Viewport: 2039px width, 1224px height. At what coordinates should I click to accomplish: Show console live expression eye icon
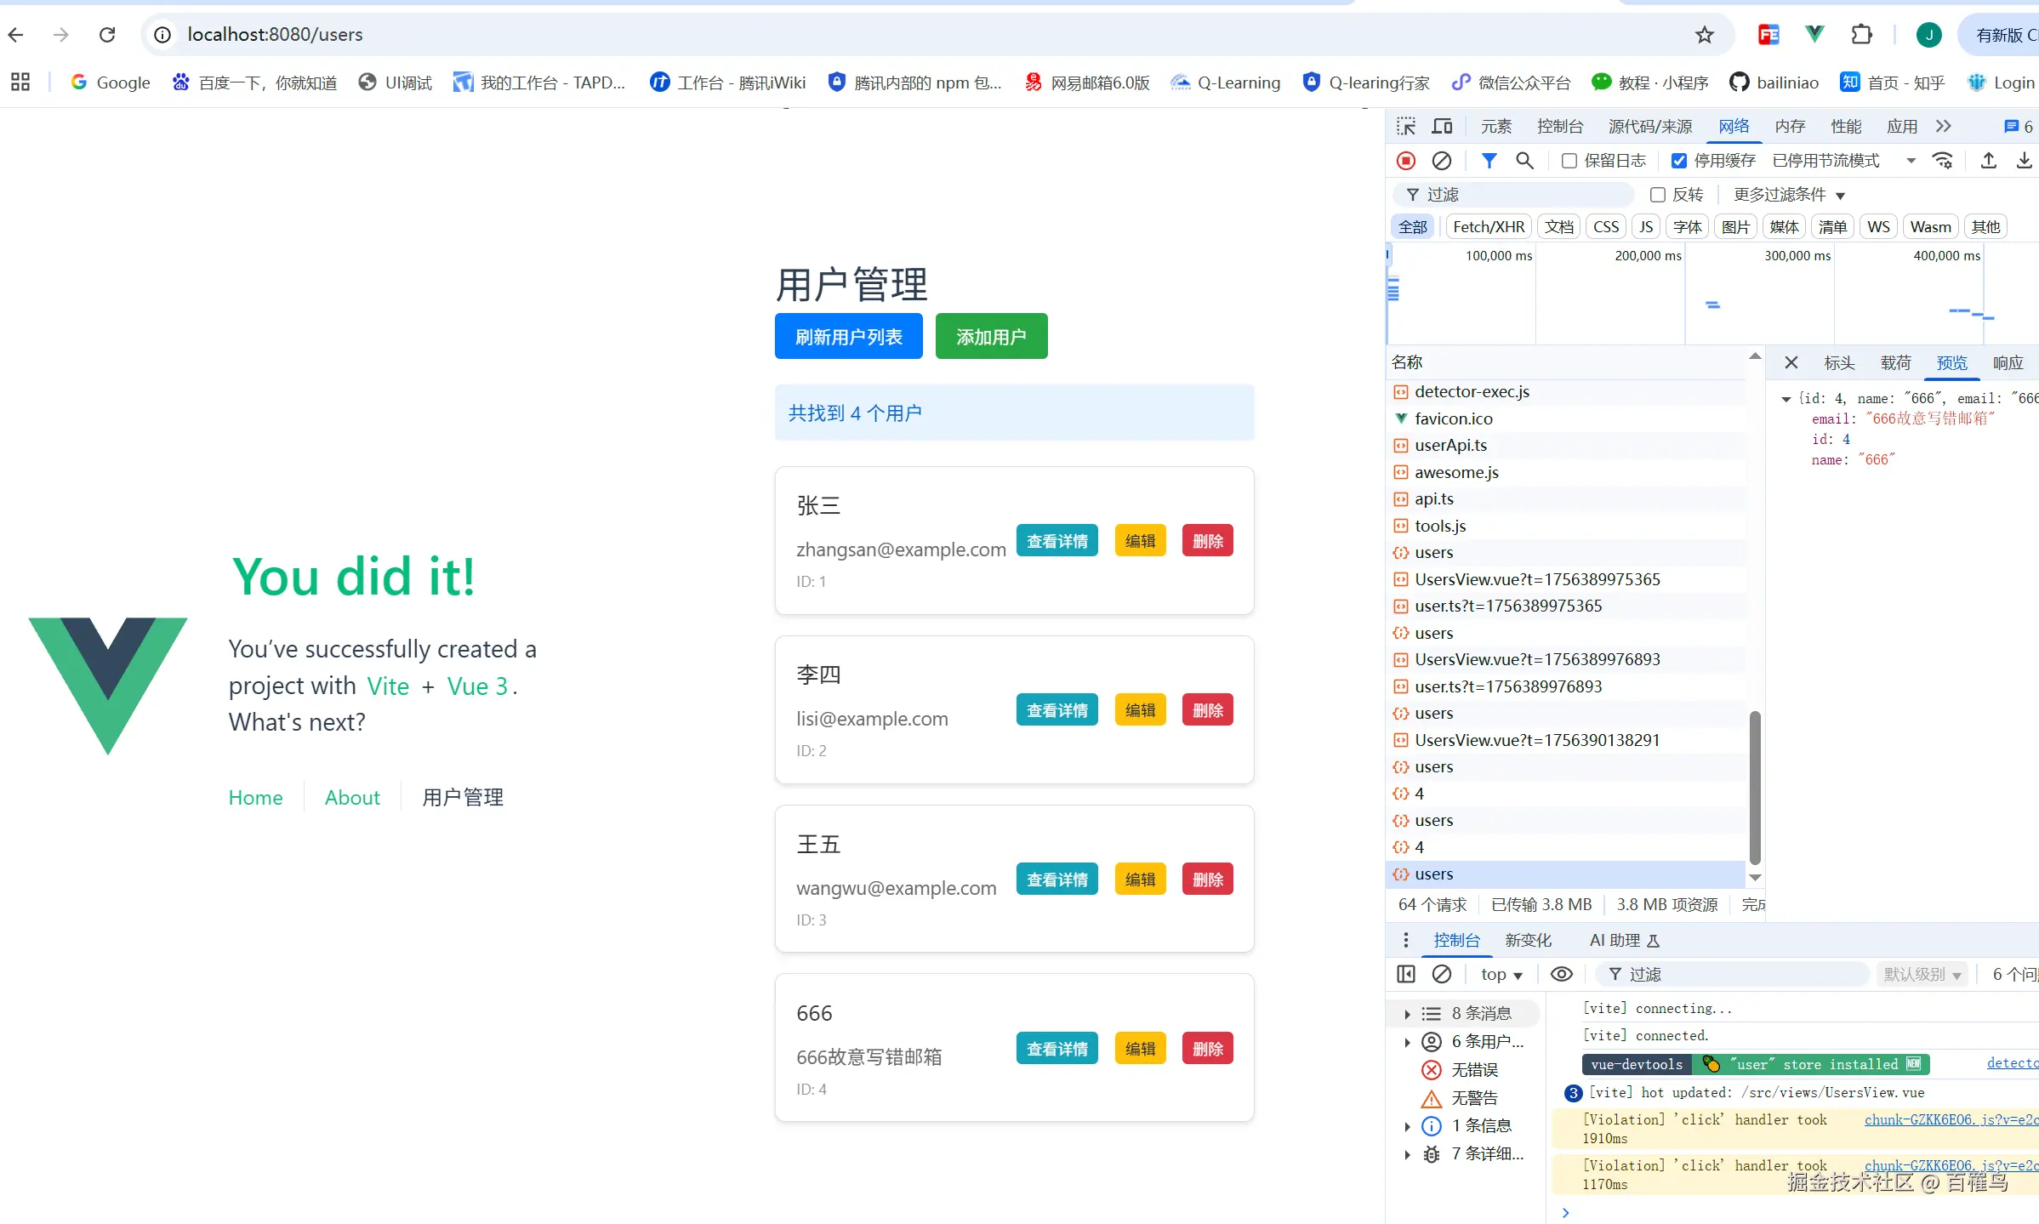pyautogui.click(x=1561, y=974)
